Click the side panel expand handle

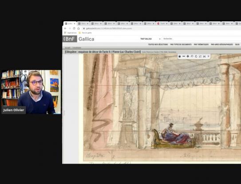(x=64, y=113)
